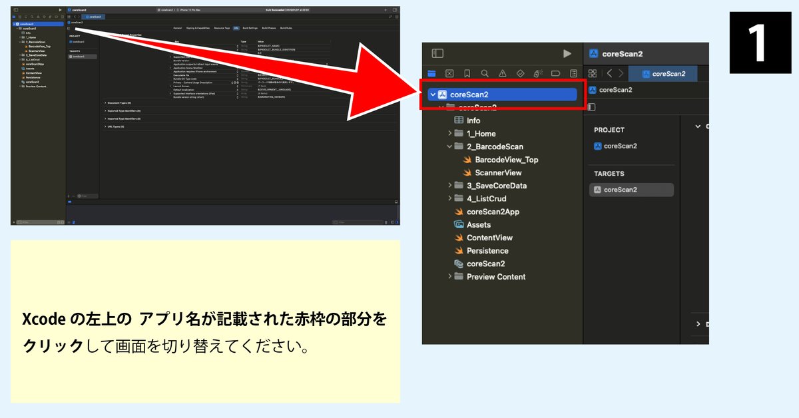Viewport: 799px width, 418px height.
Task: Click the add target plus button in small window
Action: pos(69,196)
